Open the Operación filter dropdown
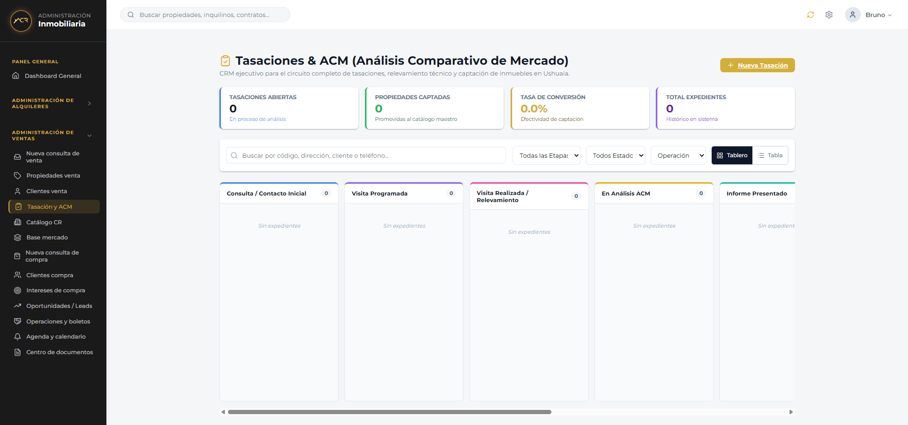Viewport: 908px width, 425px height. pyautogui.click(x=678, y=155)
